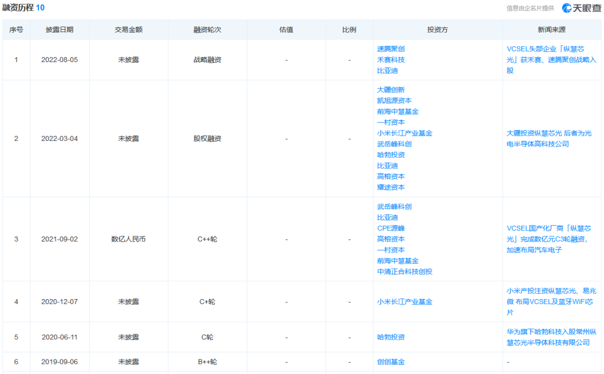This screenshot has height=374, width=604.
Task: Open news link 华为旗下哈勃科技入股
Action: point(551,337)
